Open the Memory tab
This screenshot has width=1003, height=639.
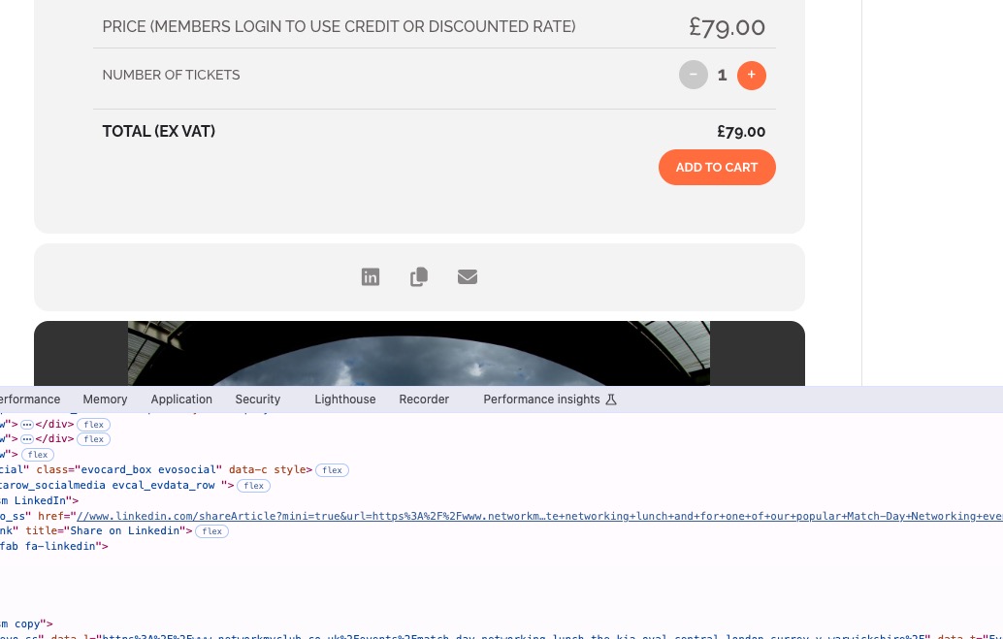[x=105, y=399]
